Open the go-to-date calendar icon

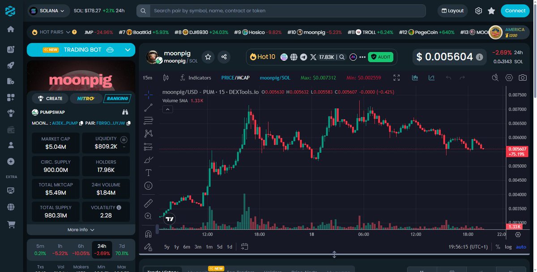point(244,247)
